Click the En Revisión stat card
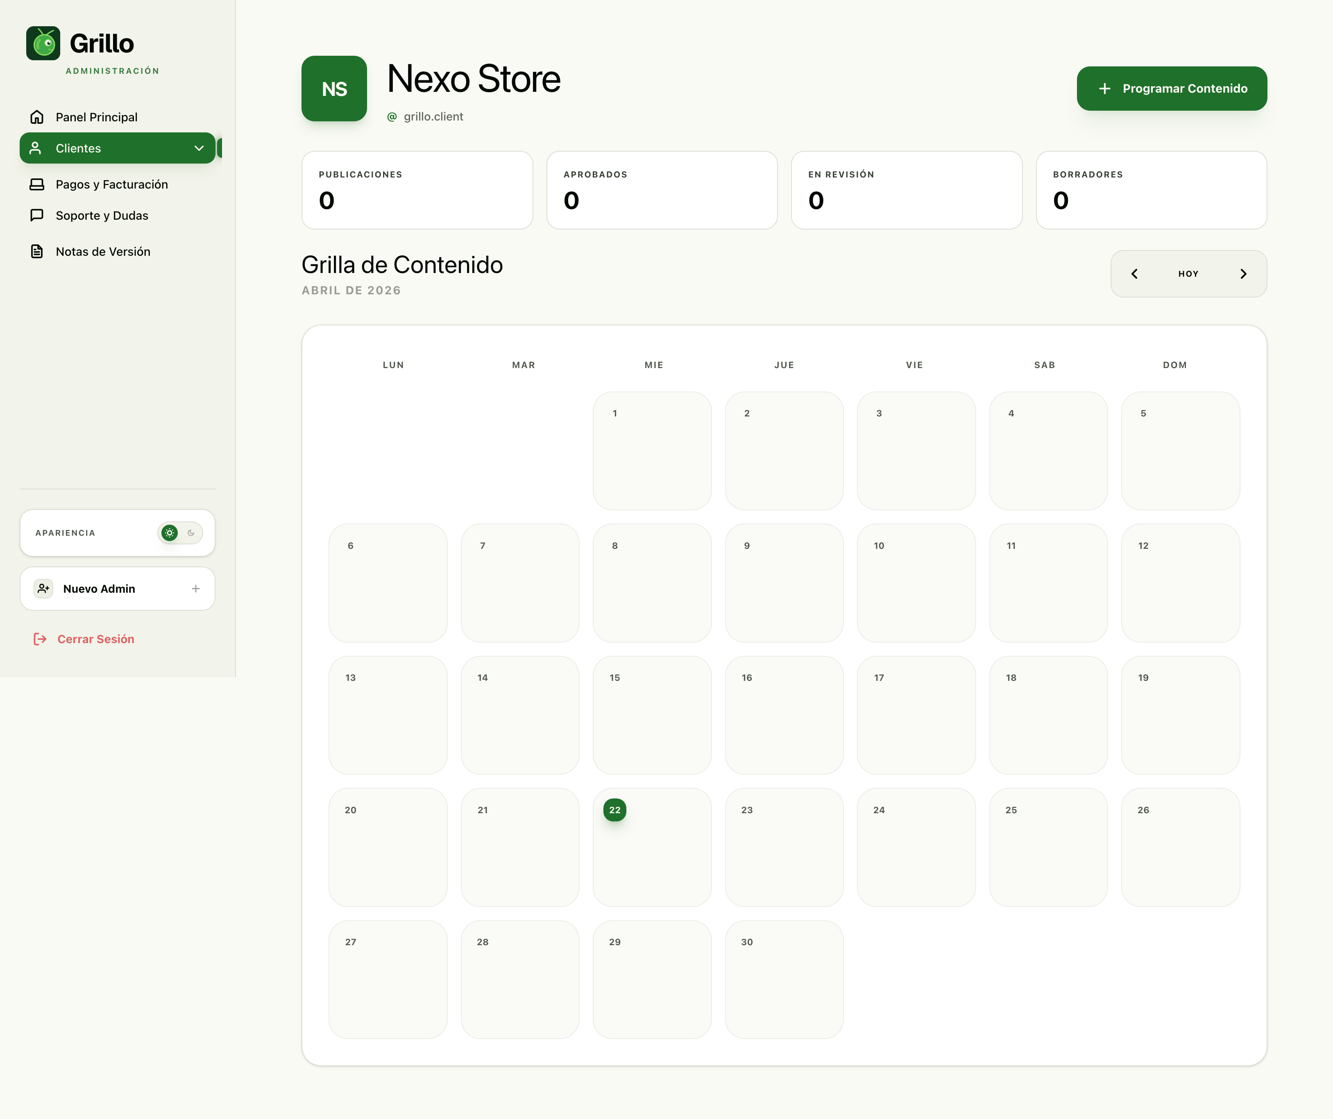 [907, 190]
